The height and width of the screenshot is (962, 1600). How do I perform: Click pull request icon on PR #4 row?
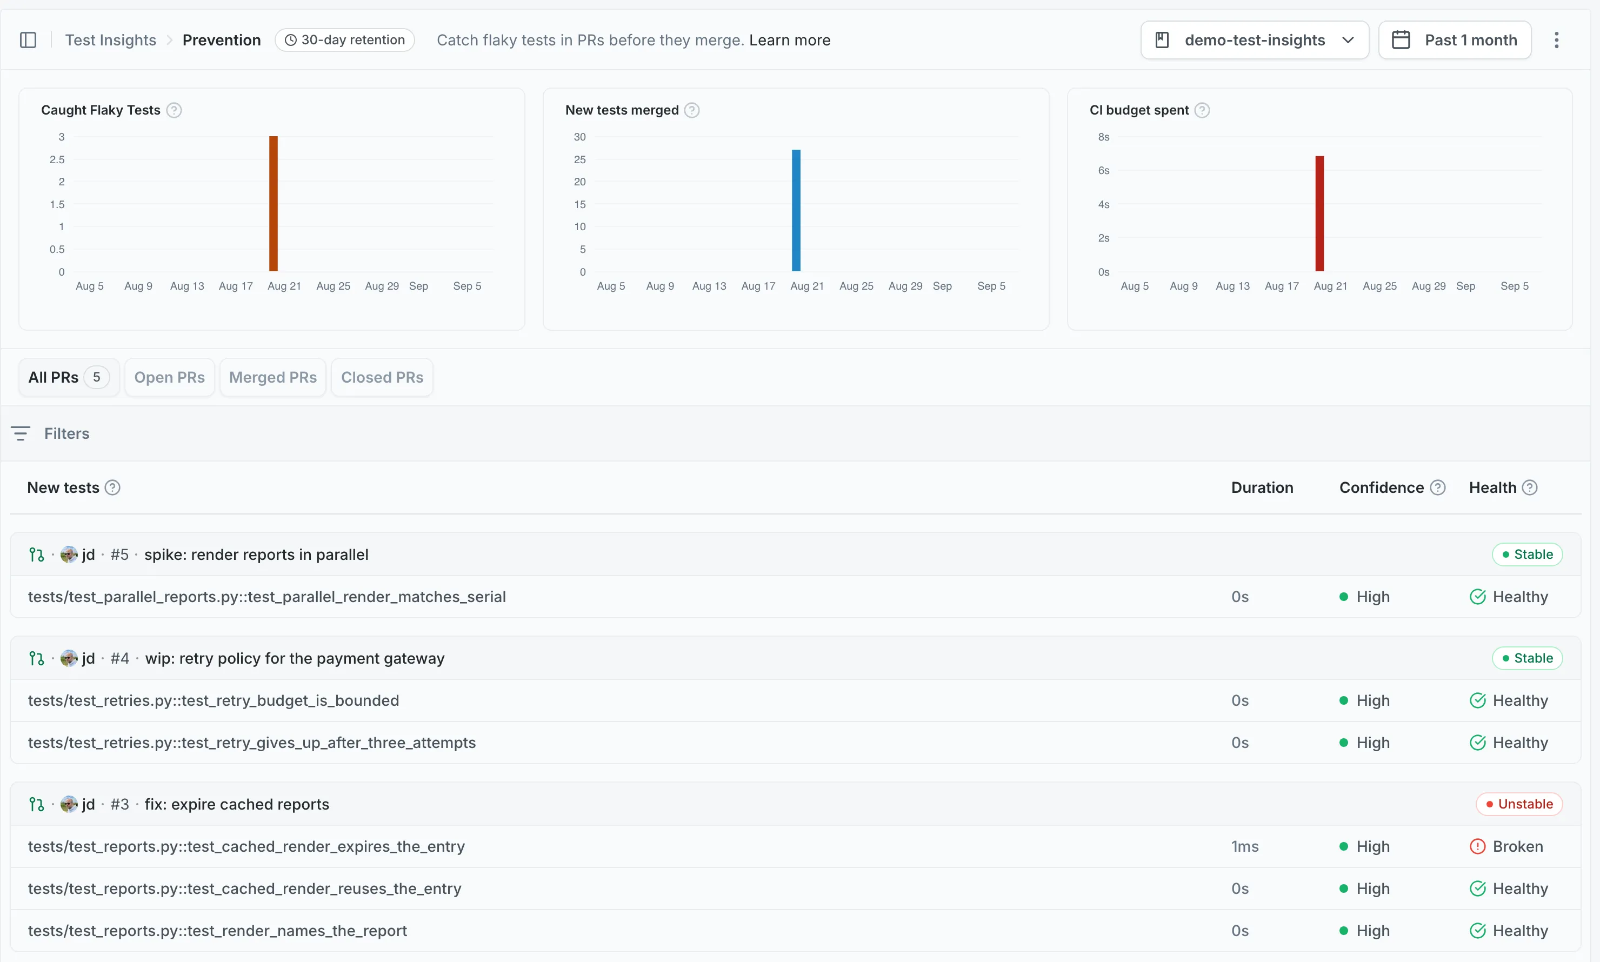(36, 659)
